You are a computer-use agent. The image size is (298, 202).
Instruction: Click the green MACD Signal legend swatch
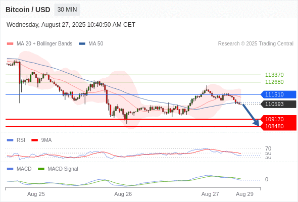point(41,169)
